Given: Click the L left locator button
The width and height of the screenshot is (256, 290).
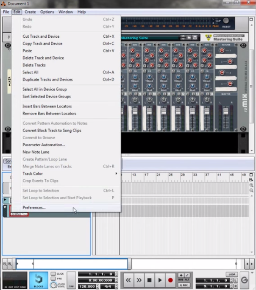Looking at the screenshot, I should [x=236, y=280].
